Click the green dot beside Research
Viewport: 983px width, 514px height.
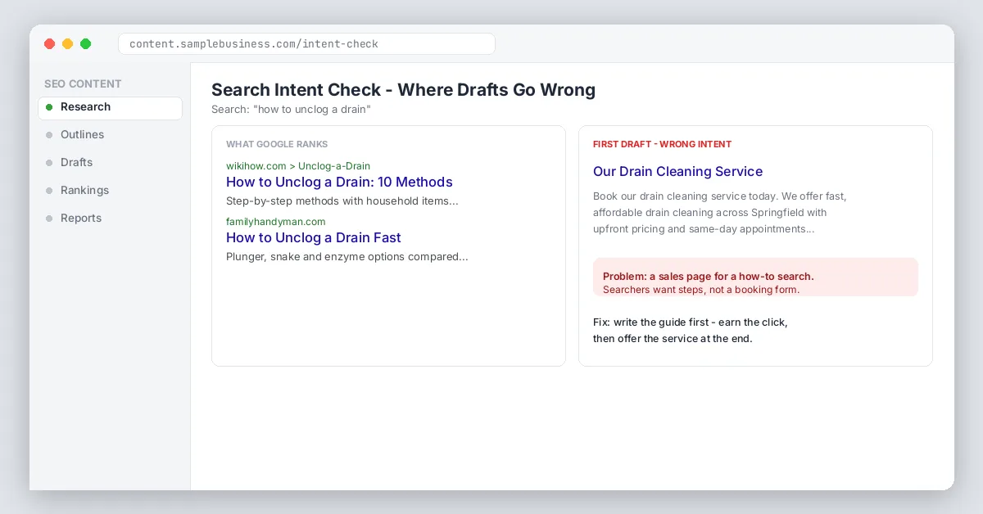(49, 107)
